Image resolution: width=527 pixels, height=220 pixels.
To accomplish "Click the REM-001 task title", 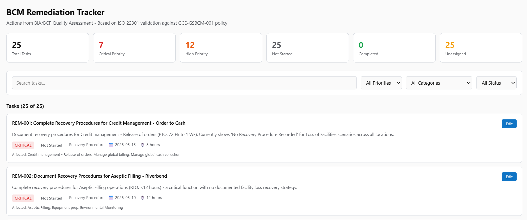I will 99,123.
